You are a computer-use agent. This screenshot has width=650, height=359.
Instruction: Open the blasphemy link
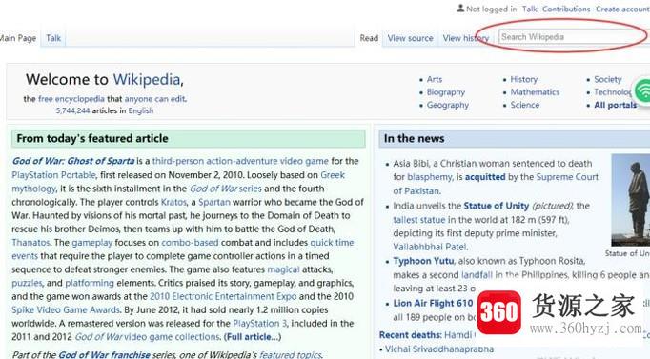430,177
